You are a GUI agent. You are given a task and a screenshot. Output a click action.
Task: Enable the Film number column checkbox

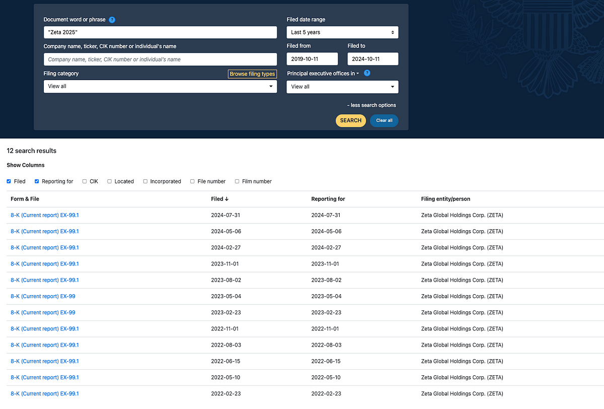237,181
